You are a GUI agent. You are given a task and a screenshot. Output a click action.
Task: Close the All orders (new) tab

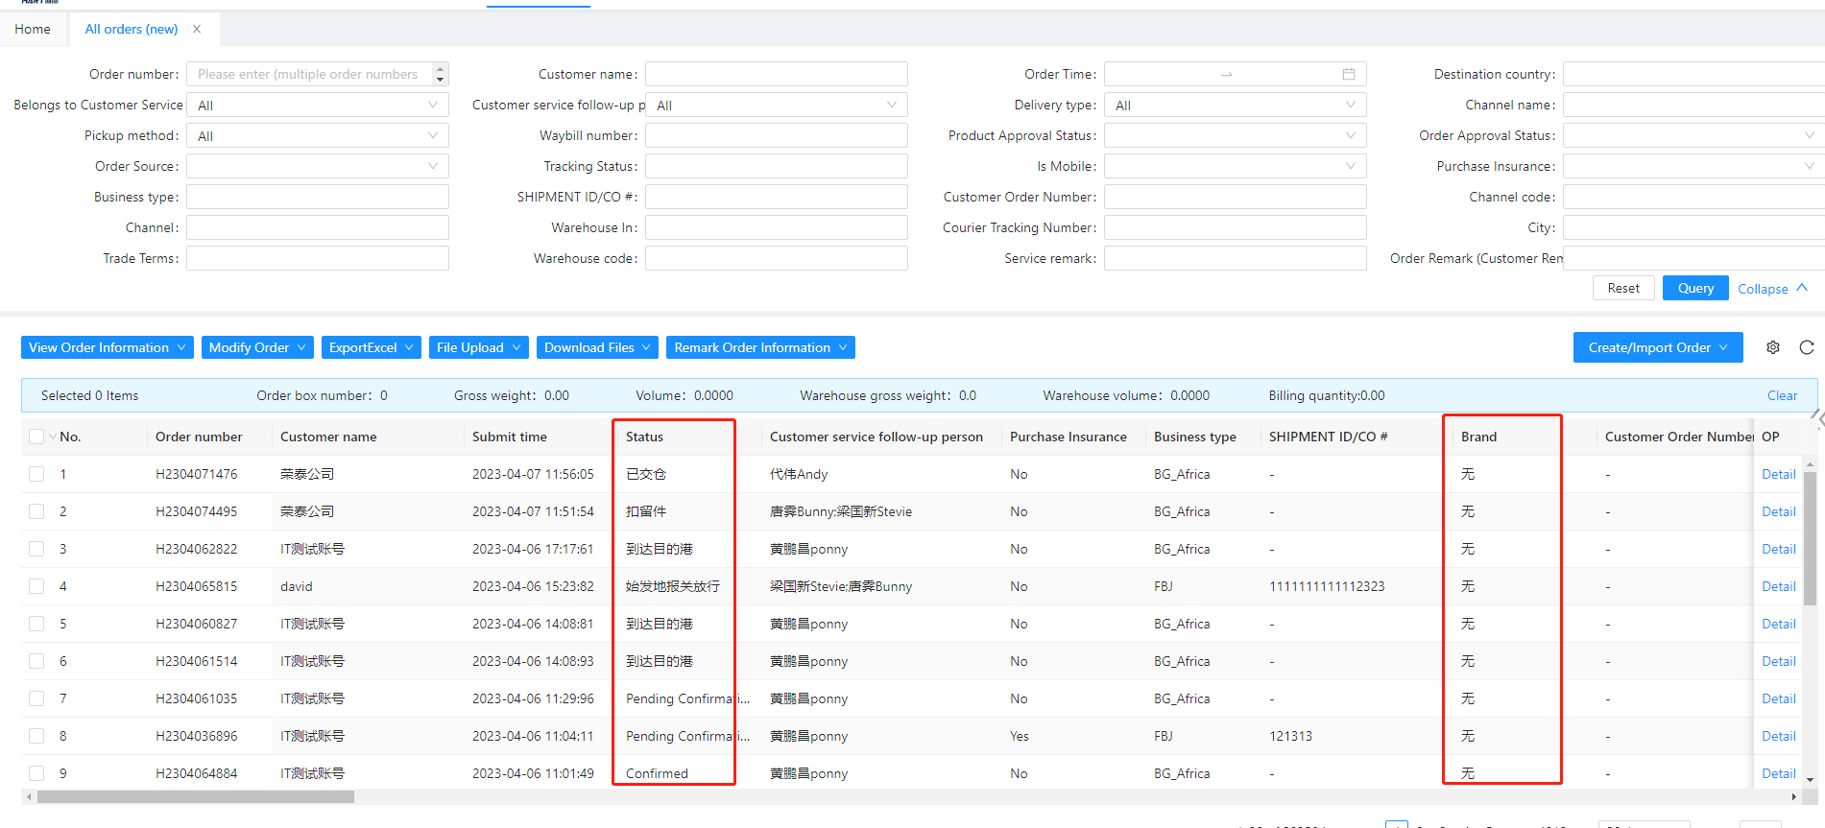pyautogui.click(x=197, y=29)
